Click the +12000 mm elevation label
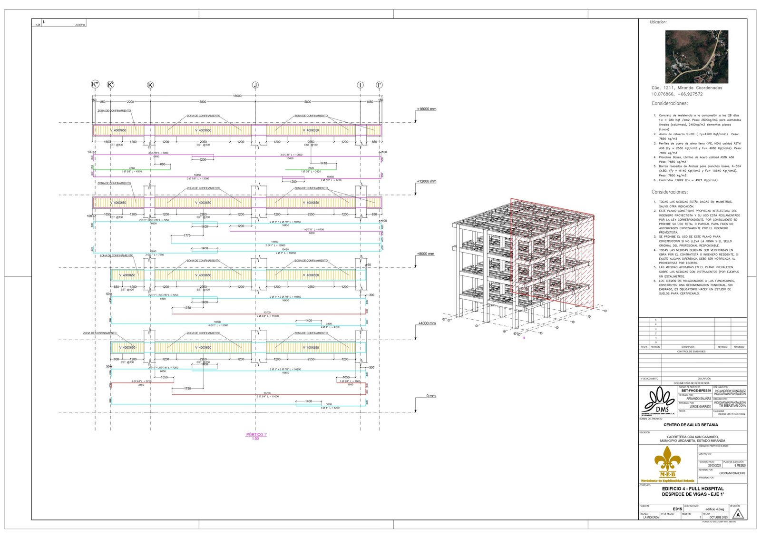This screenshot has width=761, height=538. pos(426,181)
